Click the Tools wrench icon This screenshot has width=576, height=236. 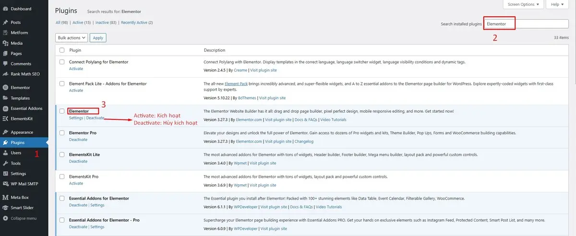[x=5, y=163]
